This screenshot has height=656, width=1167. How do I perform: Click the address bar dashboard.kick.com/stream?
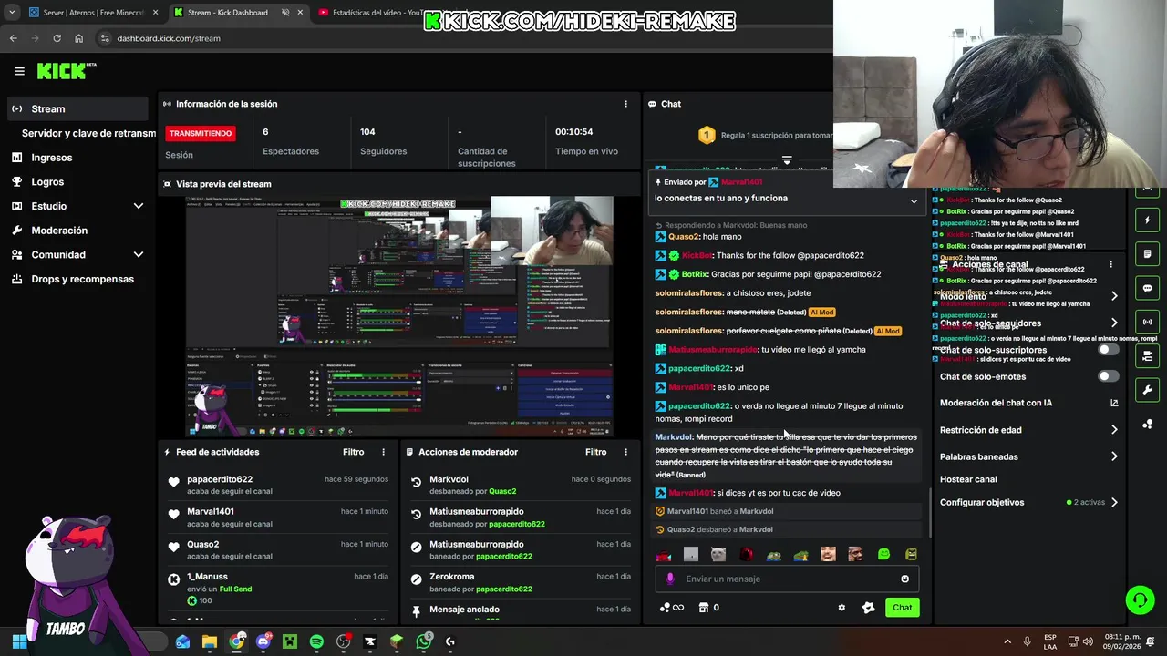pos(169,38)
